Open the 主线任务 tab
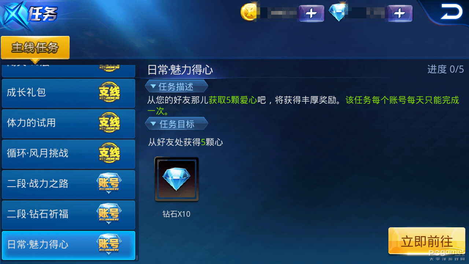This screenshot has width=469, height=264. coord(35,48)
